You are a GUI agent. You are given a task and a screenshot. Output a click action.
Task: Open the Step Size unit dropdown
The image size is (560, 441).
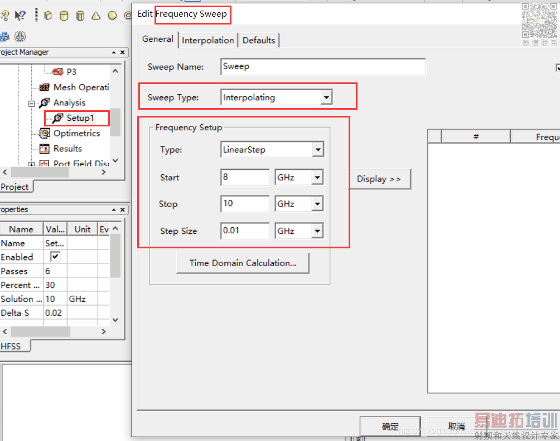[x=317, y=231]
